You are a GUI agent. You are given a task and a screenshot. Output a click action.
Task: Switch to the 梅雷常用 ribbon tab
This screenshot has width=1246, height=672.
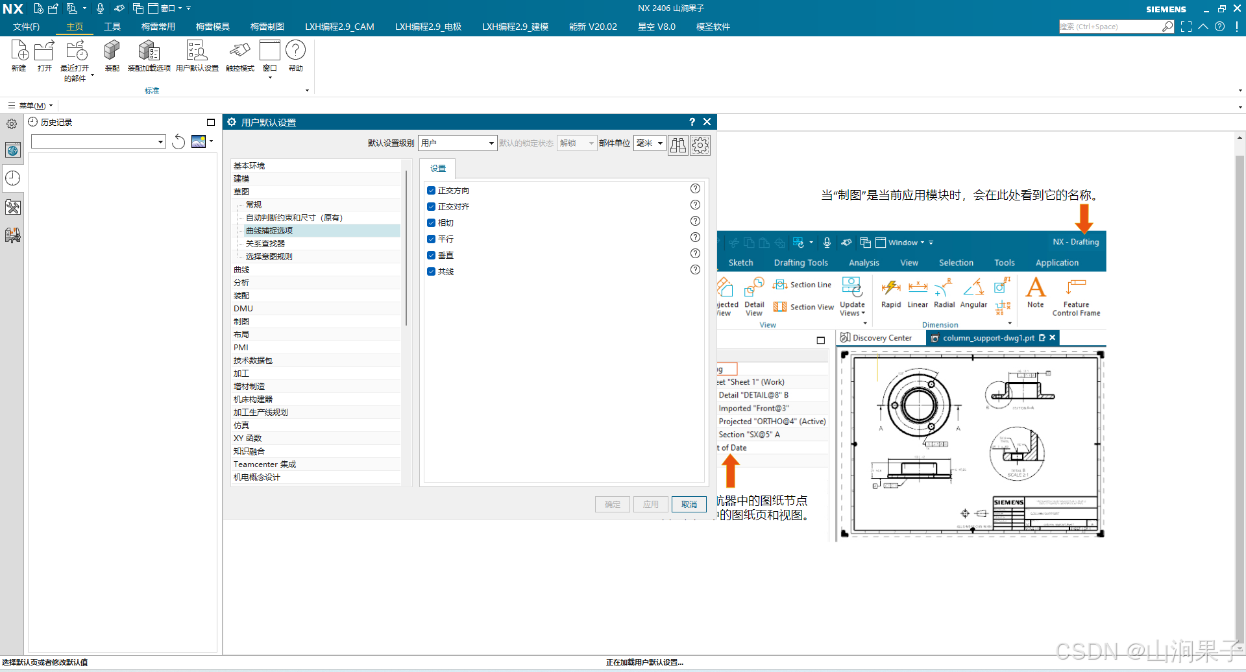pyautogui.click(x=158, y=27)
